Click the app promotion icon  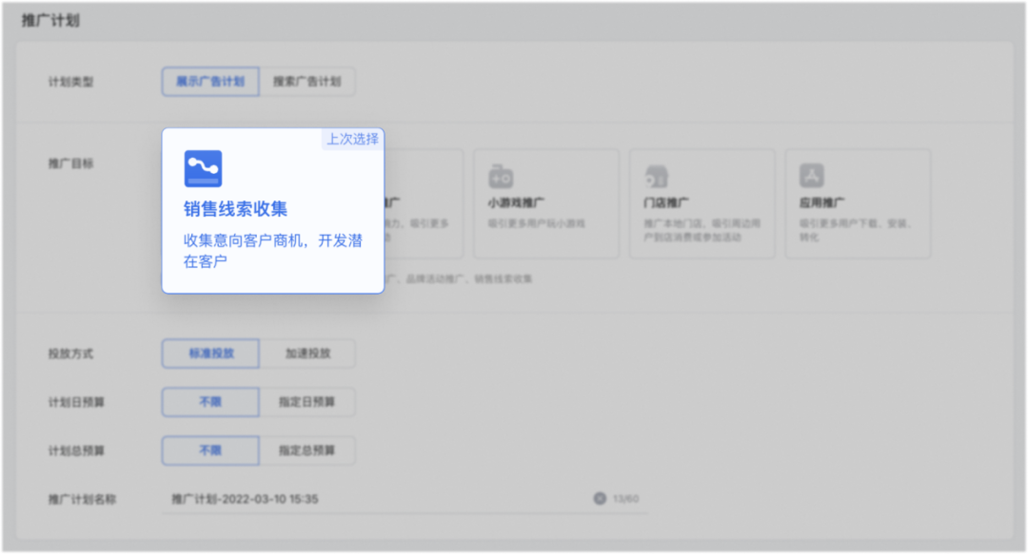tap(812, 176)
